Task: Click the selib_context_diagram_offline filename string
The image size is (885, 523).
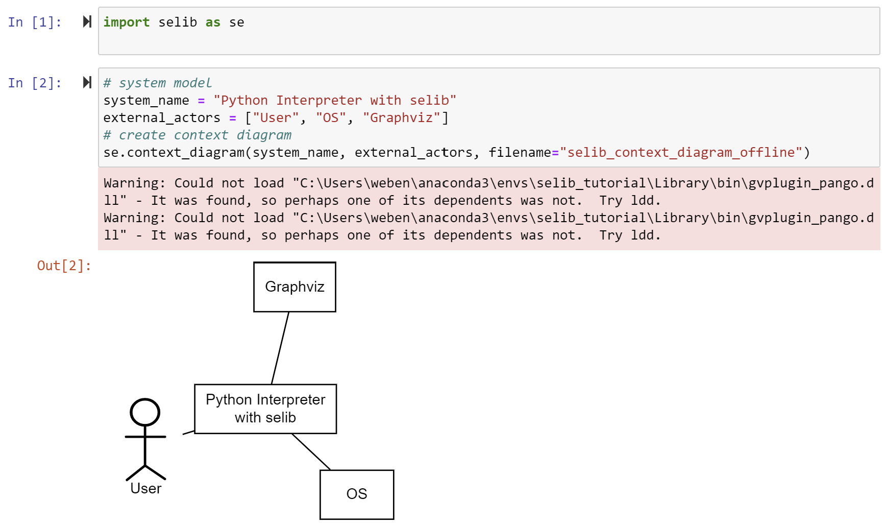Action: [x=681, y=153]
